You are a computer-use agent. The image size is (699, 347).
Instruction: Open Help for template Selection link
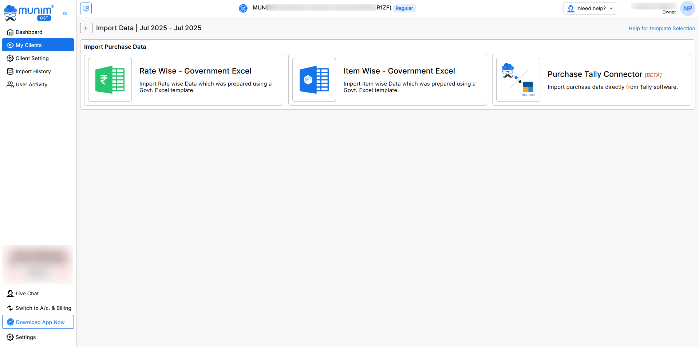pyautogui.click(x=662, y=28)
